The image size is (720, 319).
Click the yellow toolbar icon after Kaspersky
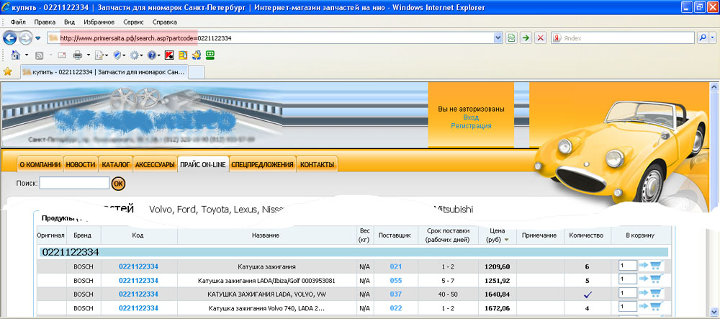click(183, 55)
